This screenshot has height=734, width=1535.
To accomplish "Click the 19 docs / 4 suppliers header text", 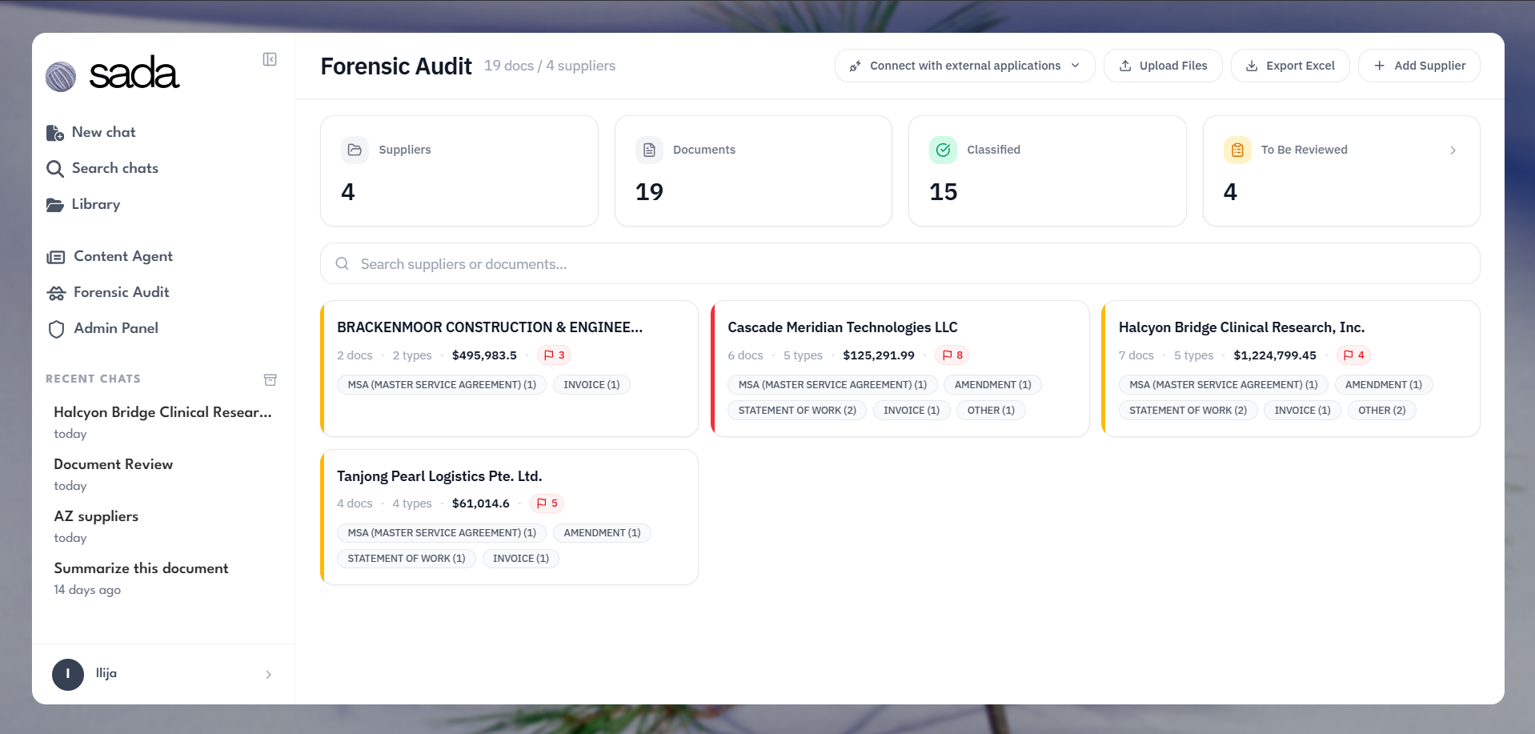I will 550,66.
